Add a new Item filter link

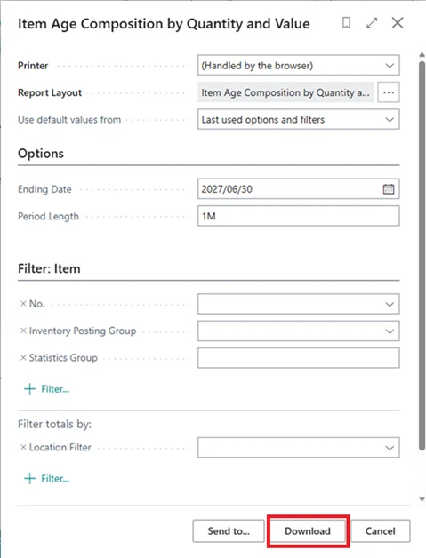tap(46, 389)
